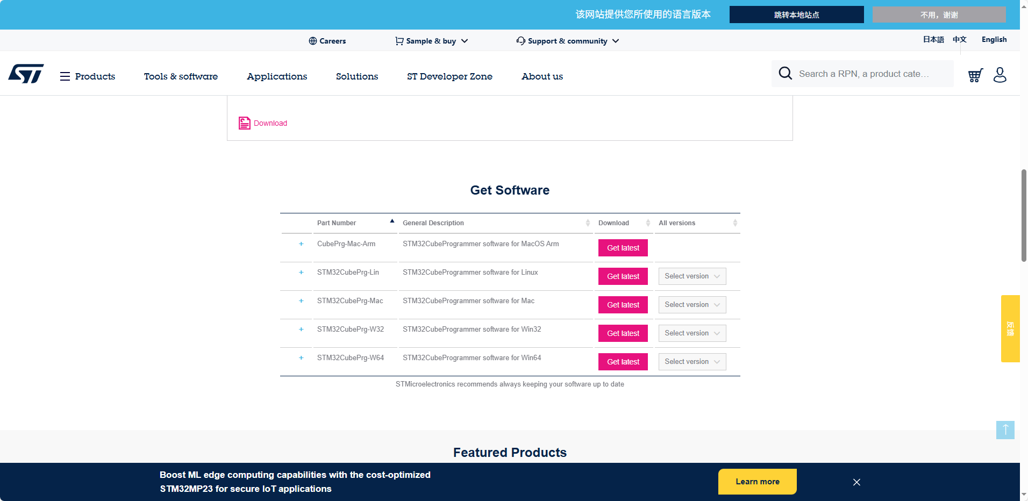Expand the STM32CubePrg-W32 row
Viewport: 1028px width, 501px height.
click(x=301, y=330)
